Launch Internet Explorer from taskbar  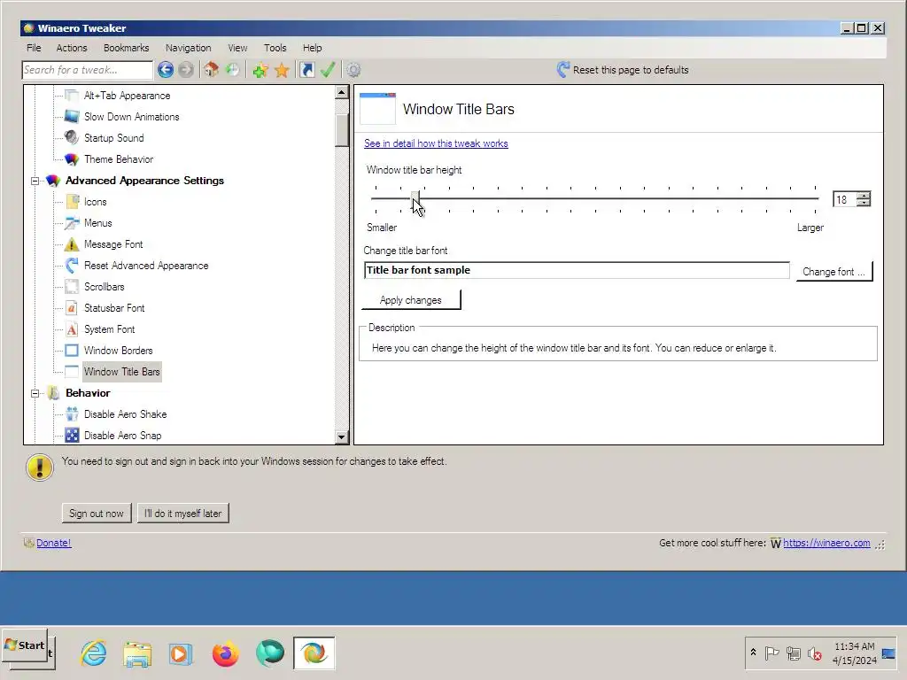[x=93, y=654]
